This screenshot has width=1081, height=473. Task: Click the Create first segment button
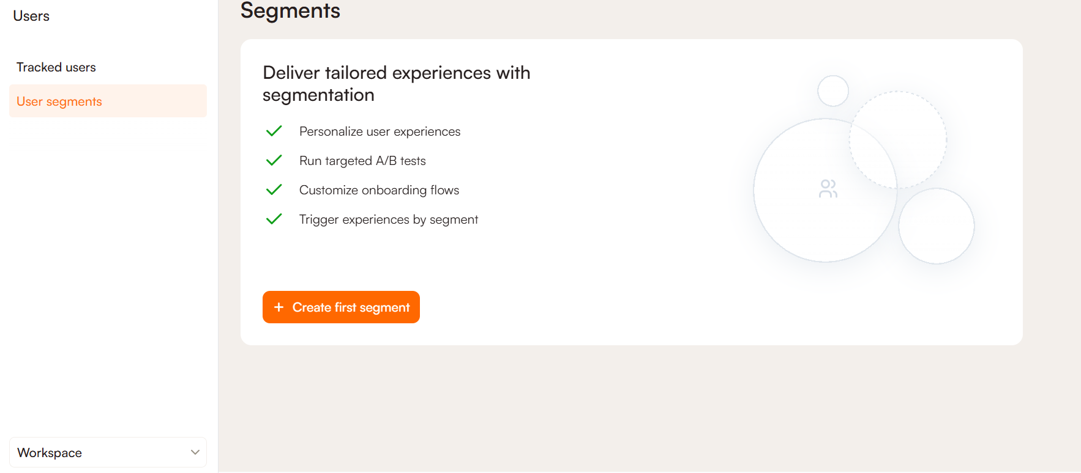341,307
